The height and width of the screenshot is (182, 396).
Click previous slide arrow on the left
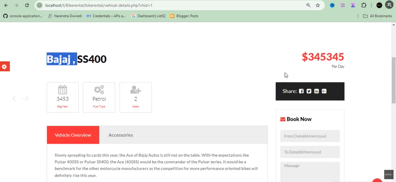(14, 98)
